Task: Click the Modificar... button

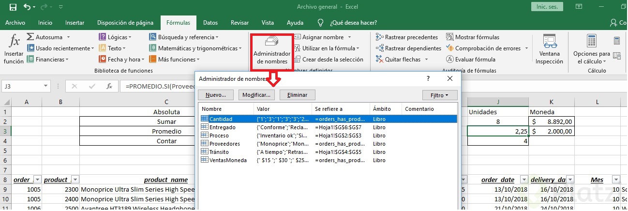Action: [x=256, y=95]
